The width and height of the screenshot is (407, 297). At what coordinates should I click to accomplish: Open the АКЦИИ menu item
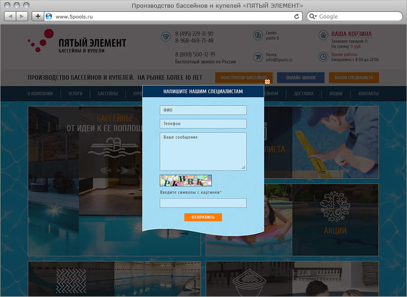click(x=336, y=93)
